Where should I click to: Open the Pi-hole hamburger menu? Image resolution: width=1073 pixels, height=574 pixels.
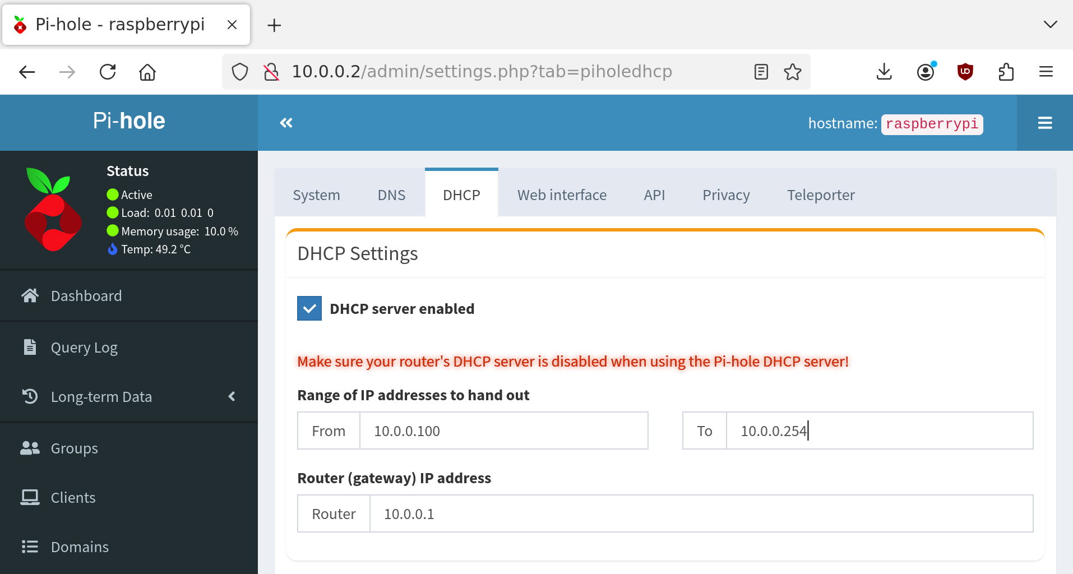tap(1044, 122)
